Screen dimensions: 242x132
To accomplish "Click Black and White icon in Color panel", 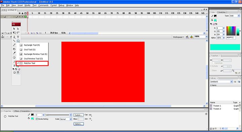I will [x=211, y=24].
